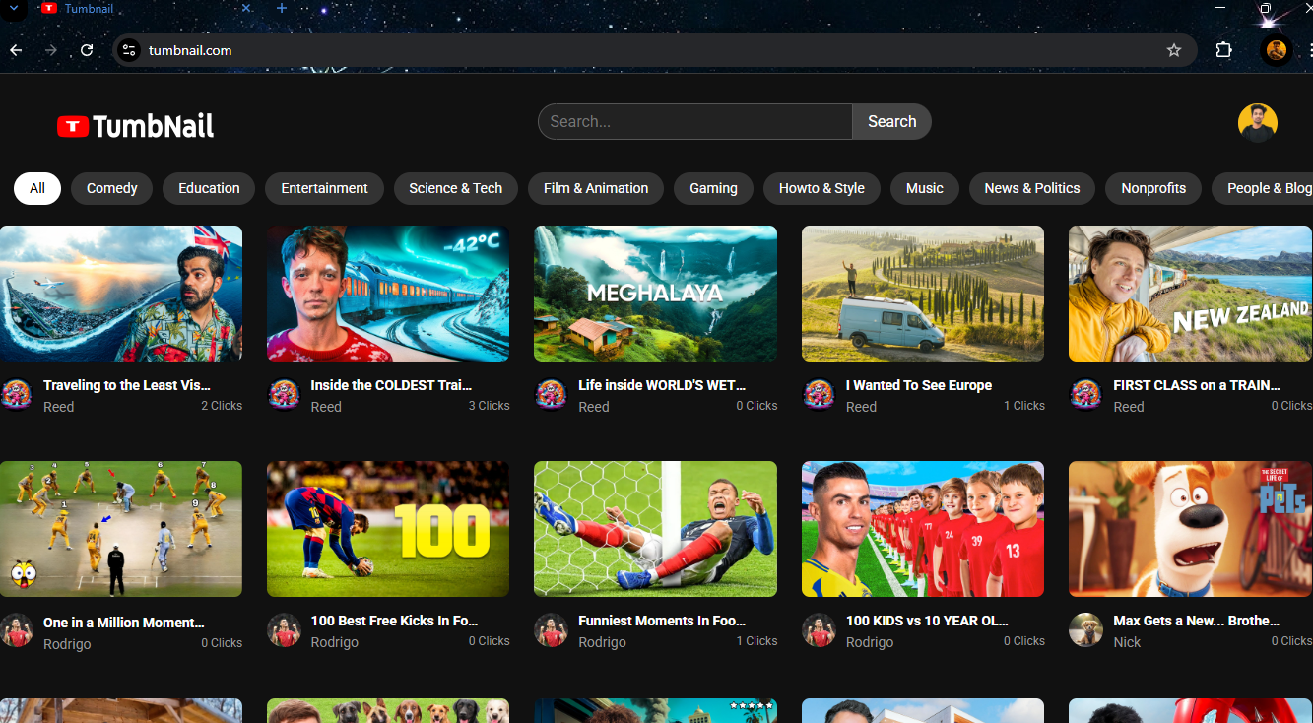This screenshot has height=723, width=1313.
Task: Open the user profile avatar in header
Action: (x=1257, y=122)
